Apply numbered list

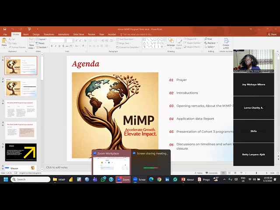(x=97, y=41)
